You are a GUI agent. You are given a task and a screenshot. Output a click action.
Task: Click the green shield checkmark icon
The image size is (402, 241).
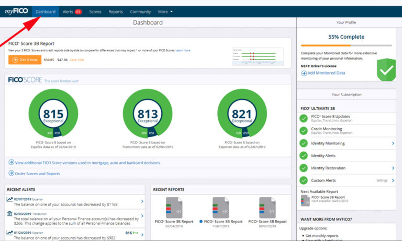[x=386, y=70]
